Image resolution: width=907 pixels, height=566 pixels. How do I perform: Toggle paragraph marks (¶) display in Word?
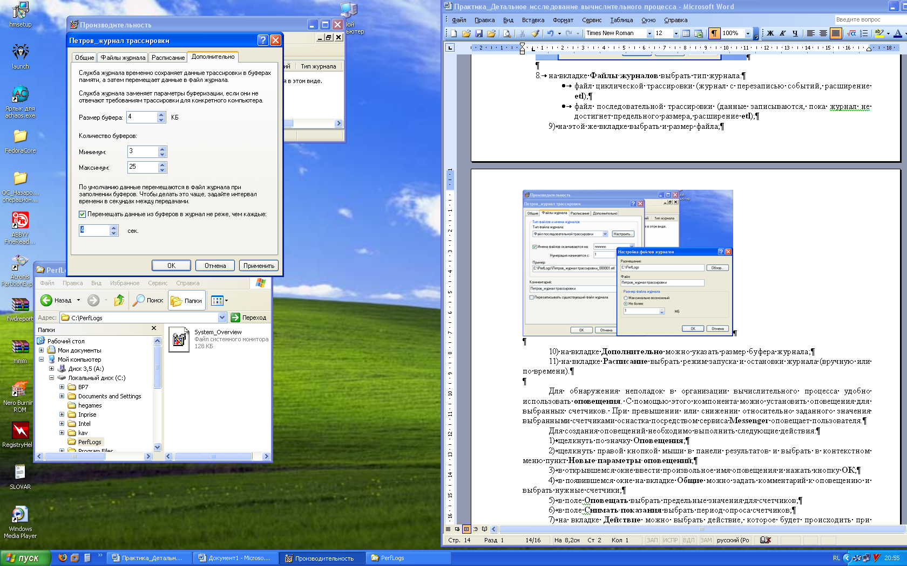[x=714, y=33]
